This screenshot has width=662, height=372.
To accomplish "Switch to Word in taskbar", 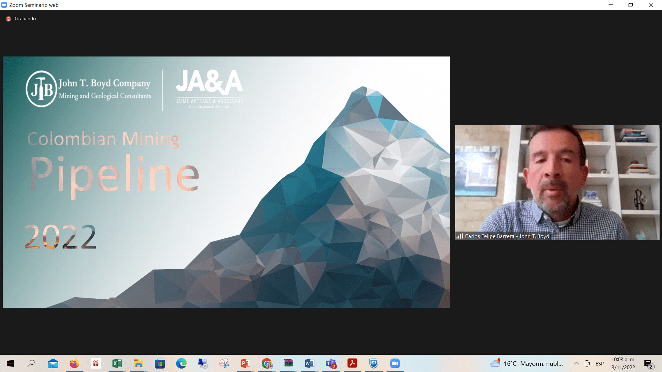I will pos(310,363).
